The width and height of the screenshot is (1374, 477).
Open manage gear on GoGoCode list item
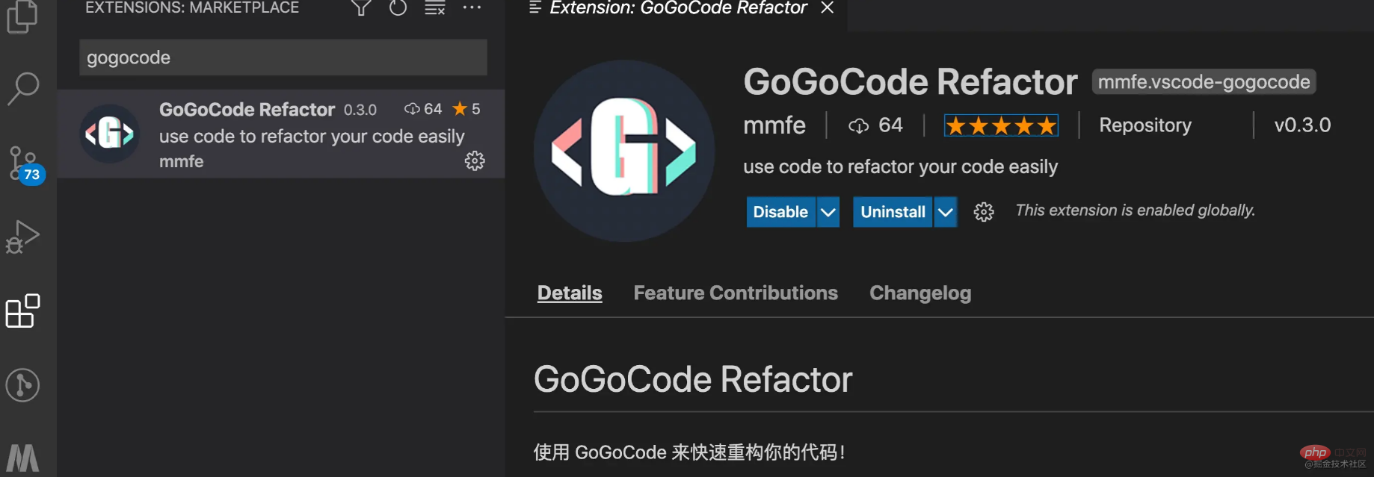[475, 161]
